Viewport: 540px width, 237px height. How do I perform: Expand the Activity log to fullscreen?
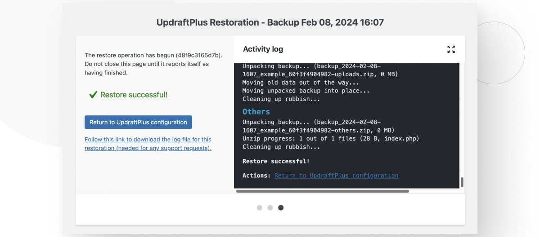pos(451,49)
